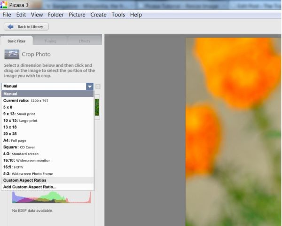Image resolution: width=282 pixels, height=226 pixels.
Task: Click the green crop preview thumbnail
Action: coord(97,107)
